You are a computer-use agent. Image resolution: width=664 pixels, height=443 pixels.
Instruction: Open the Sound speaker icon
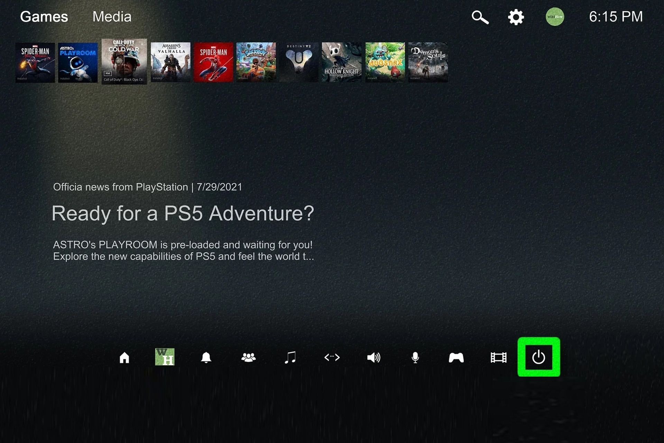click(x=373, y=357)
